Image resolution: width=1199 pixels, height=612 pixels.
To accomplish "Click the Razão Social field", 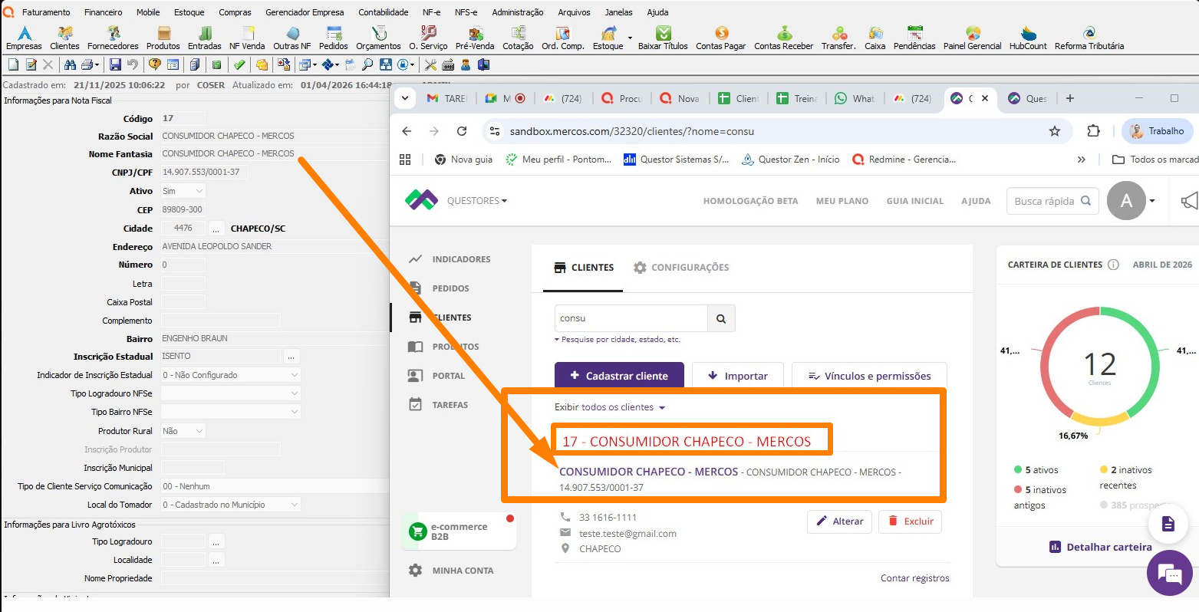I will point(276,136).
